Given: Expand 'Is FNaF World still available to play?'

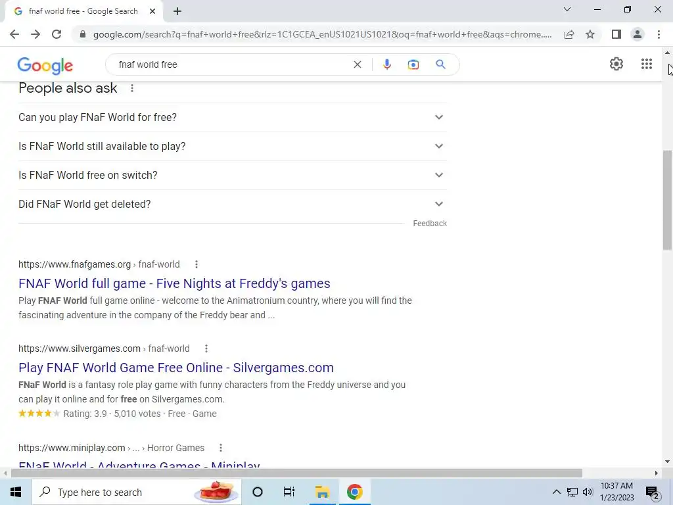Looking at the screenshot, I should click(233, 147).
